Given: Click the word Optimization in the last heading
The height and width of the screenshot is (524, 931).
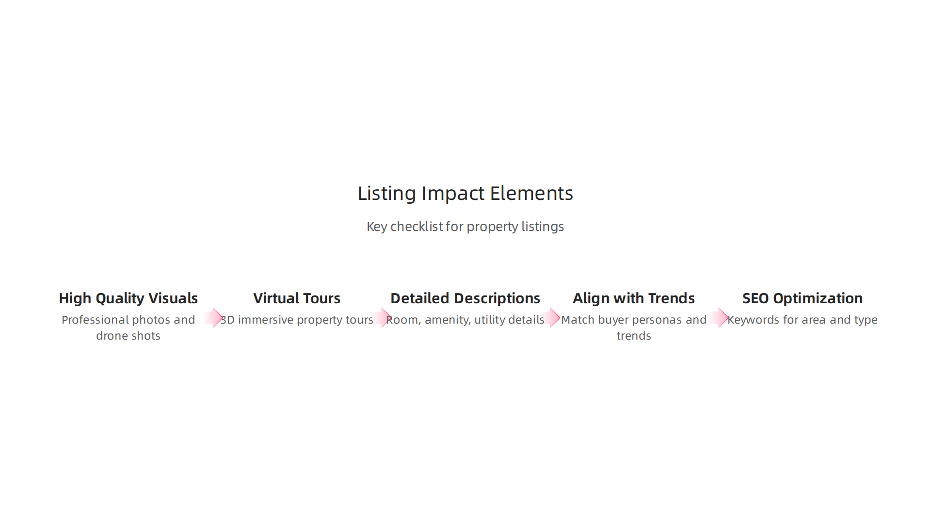Looking at the screenshot, I should [x=818, y=298].
